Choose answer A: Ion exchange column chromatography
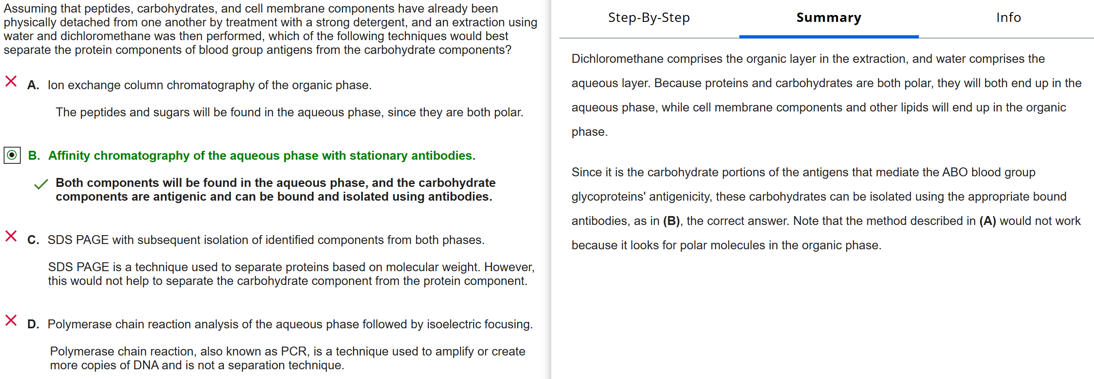The width and height of the screenshot is (1094, 379). [x=209, y=85]
